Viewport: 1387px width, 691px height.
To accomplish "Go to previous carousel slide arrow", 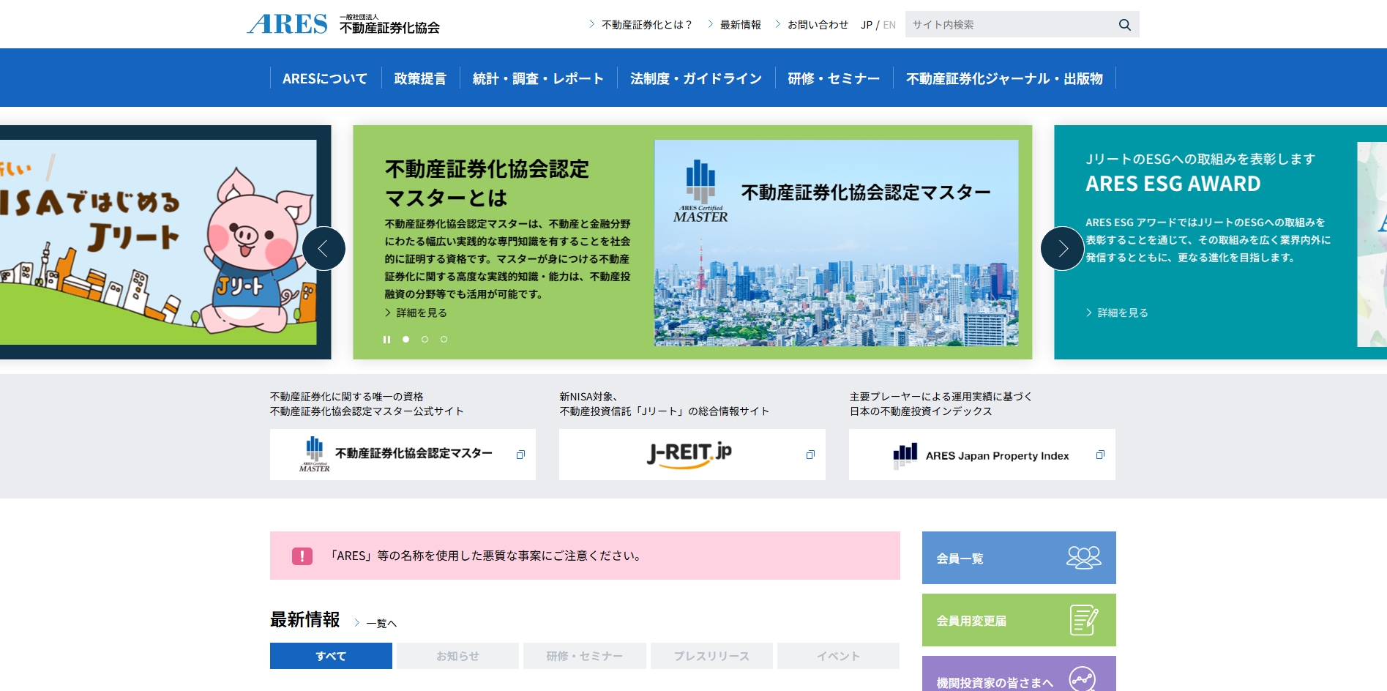I will point(324,249).
